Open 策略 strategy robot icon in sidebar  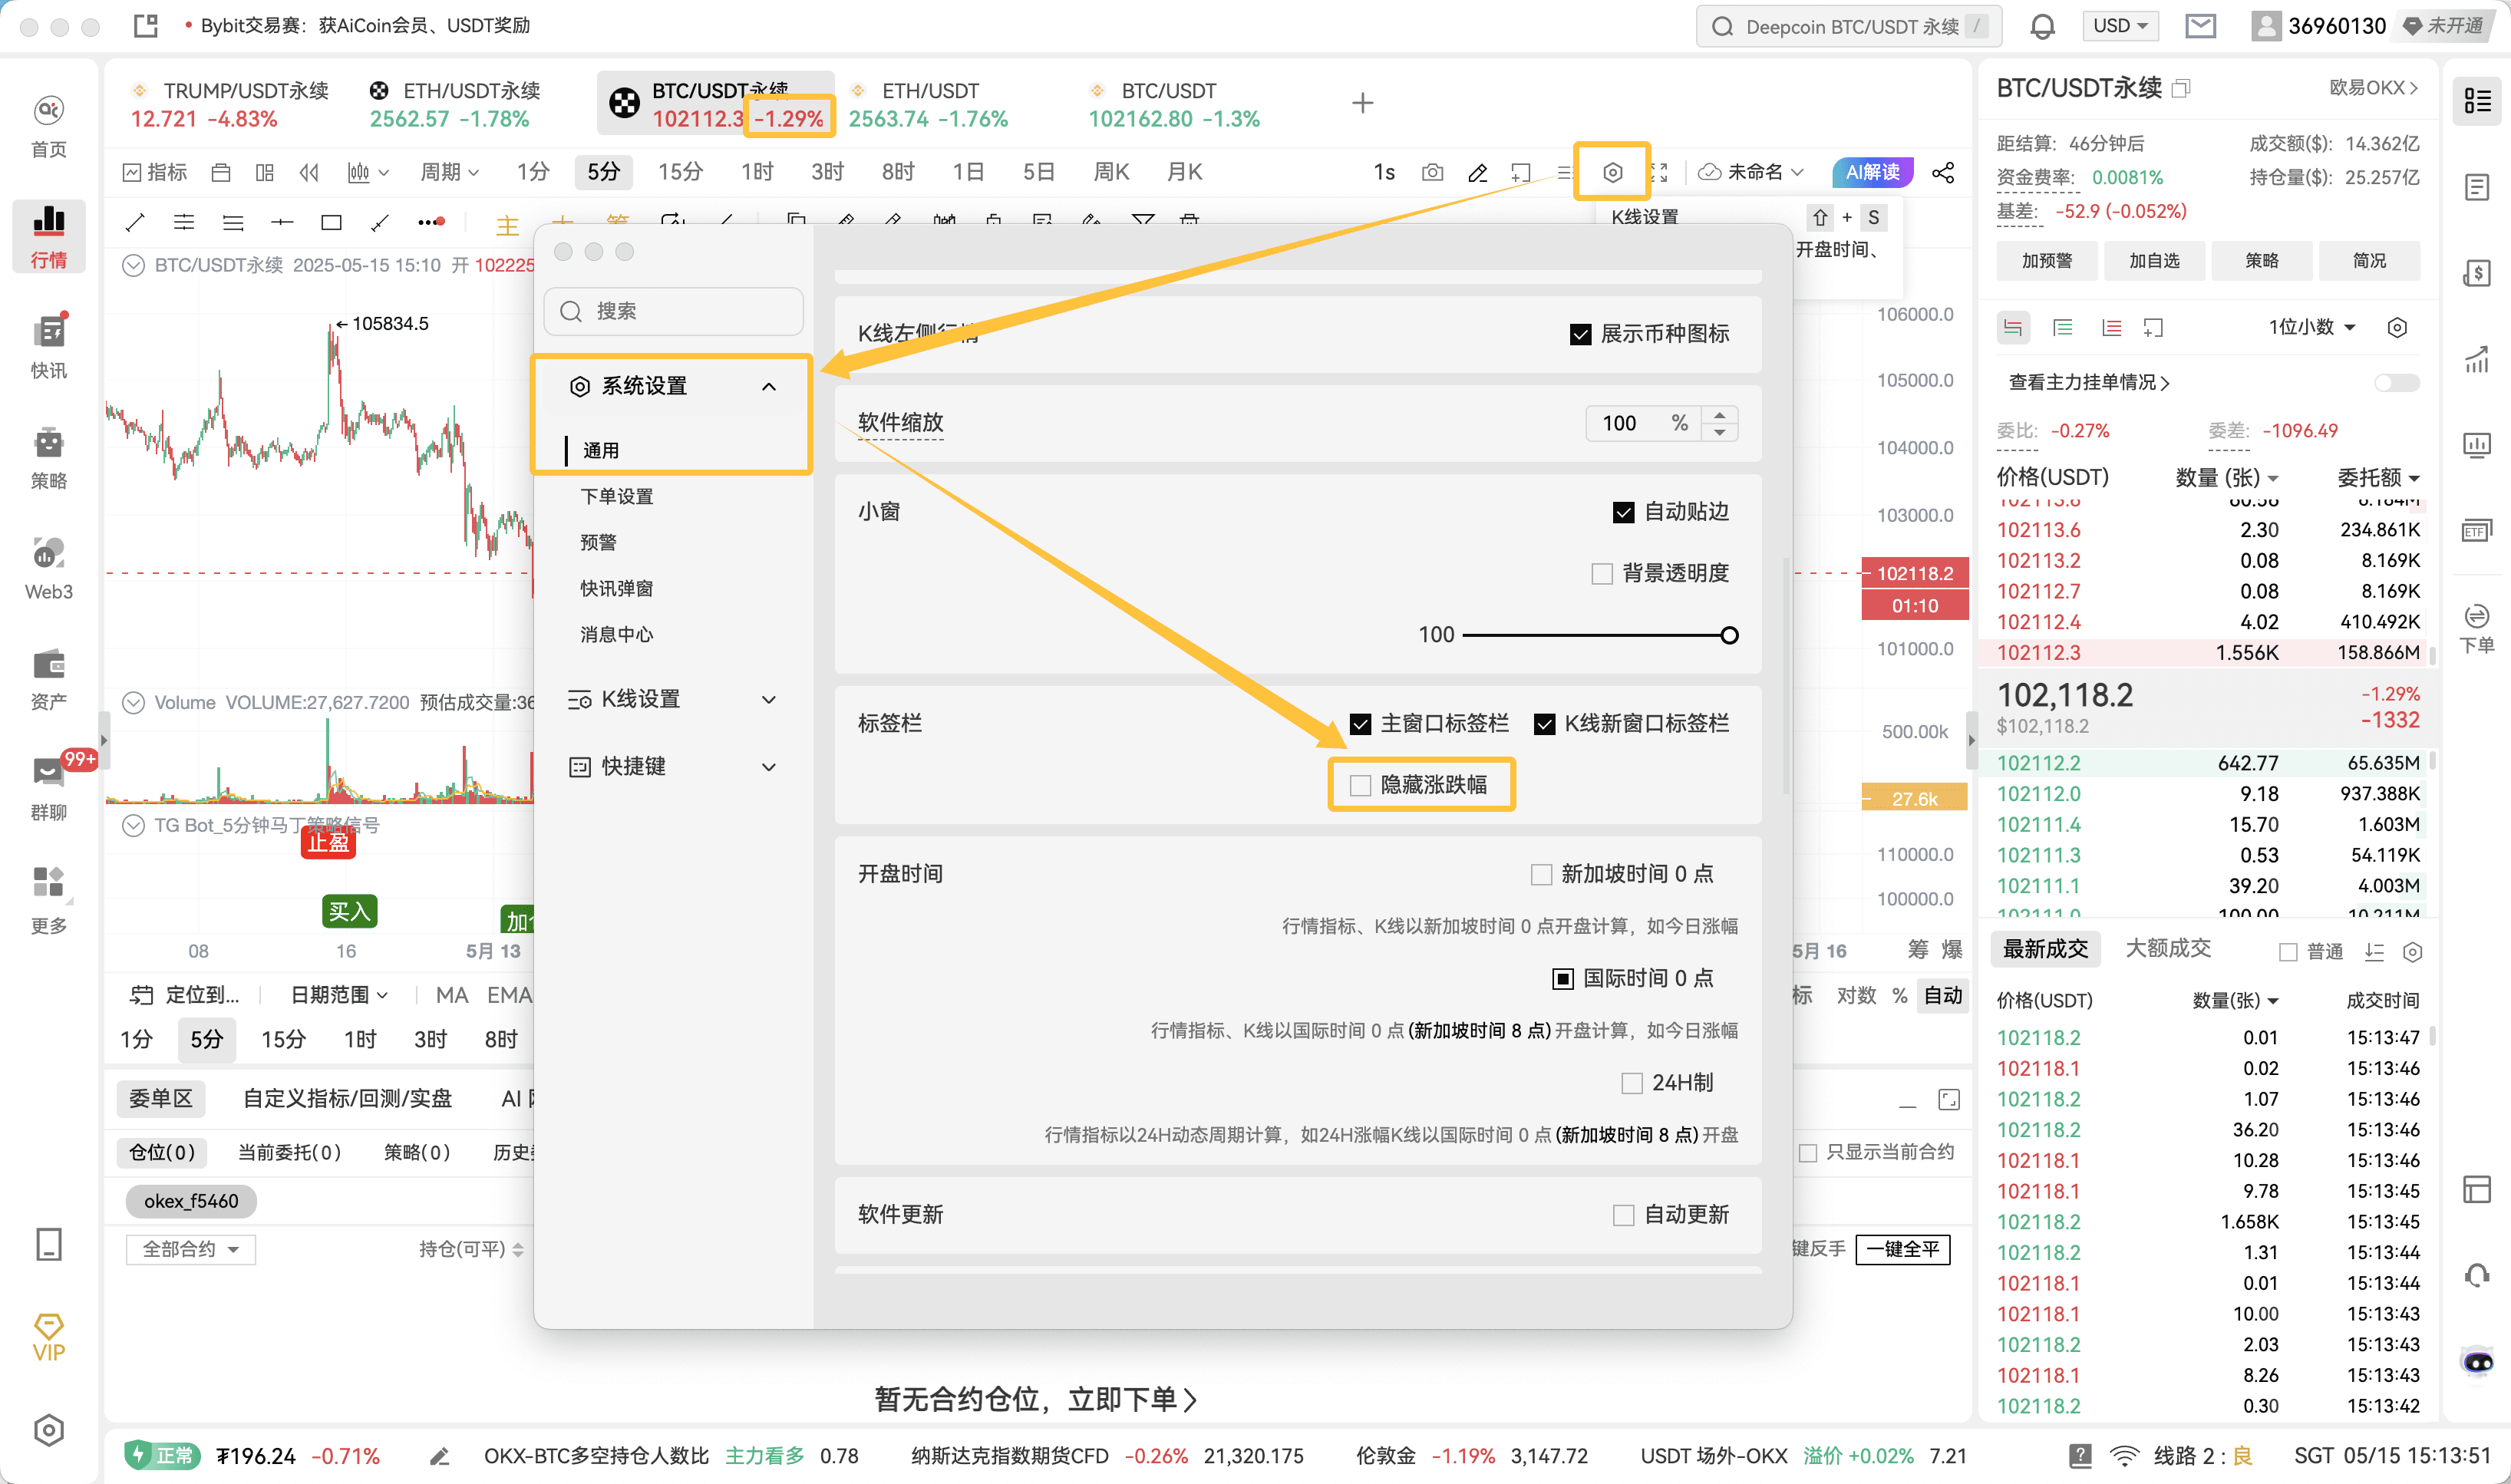pyautogui.click(x=48, y=457)
